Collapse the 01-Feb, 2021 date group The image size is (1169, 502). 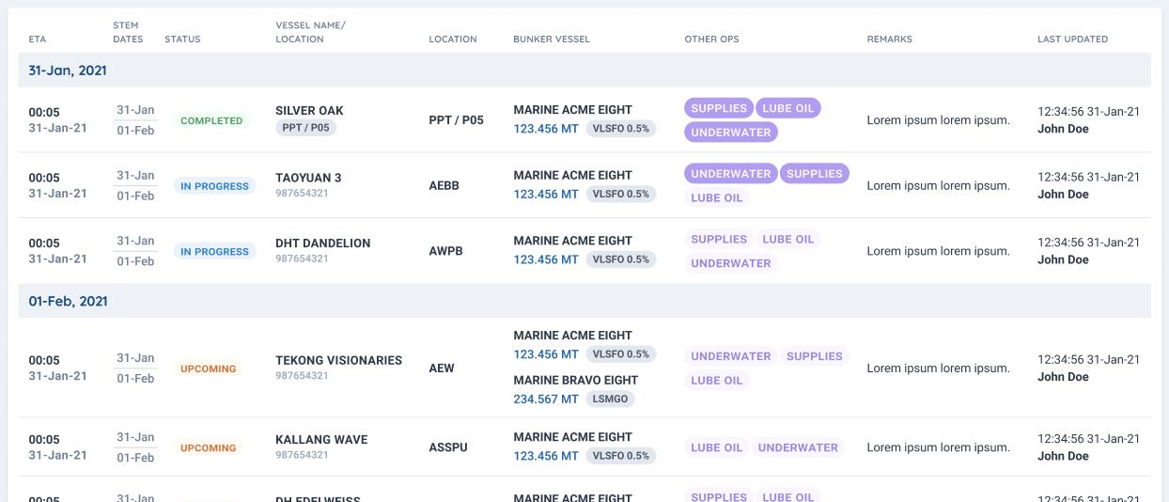(68, 302)
